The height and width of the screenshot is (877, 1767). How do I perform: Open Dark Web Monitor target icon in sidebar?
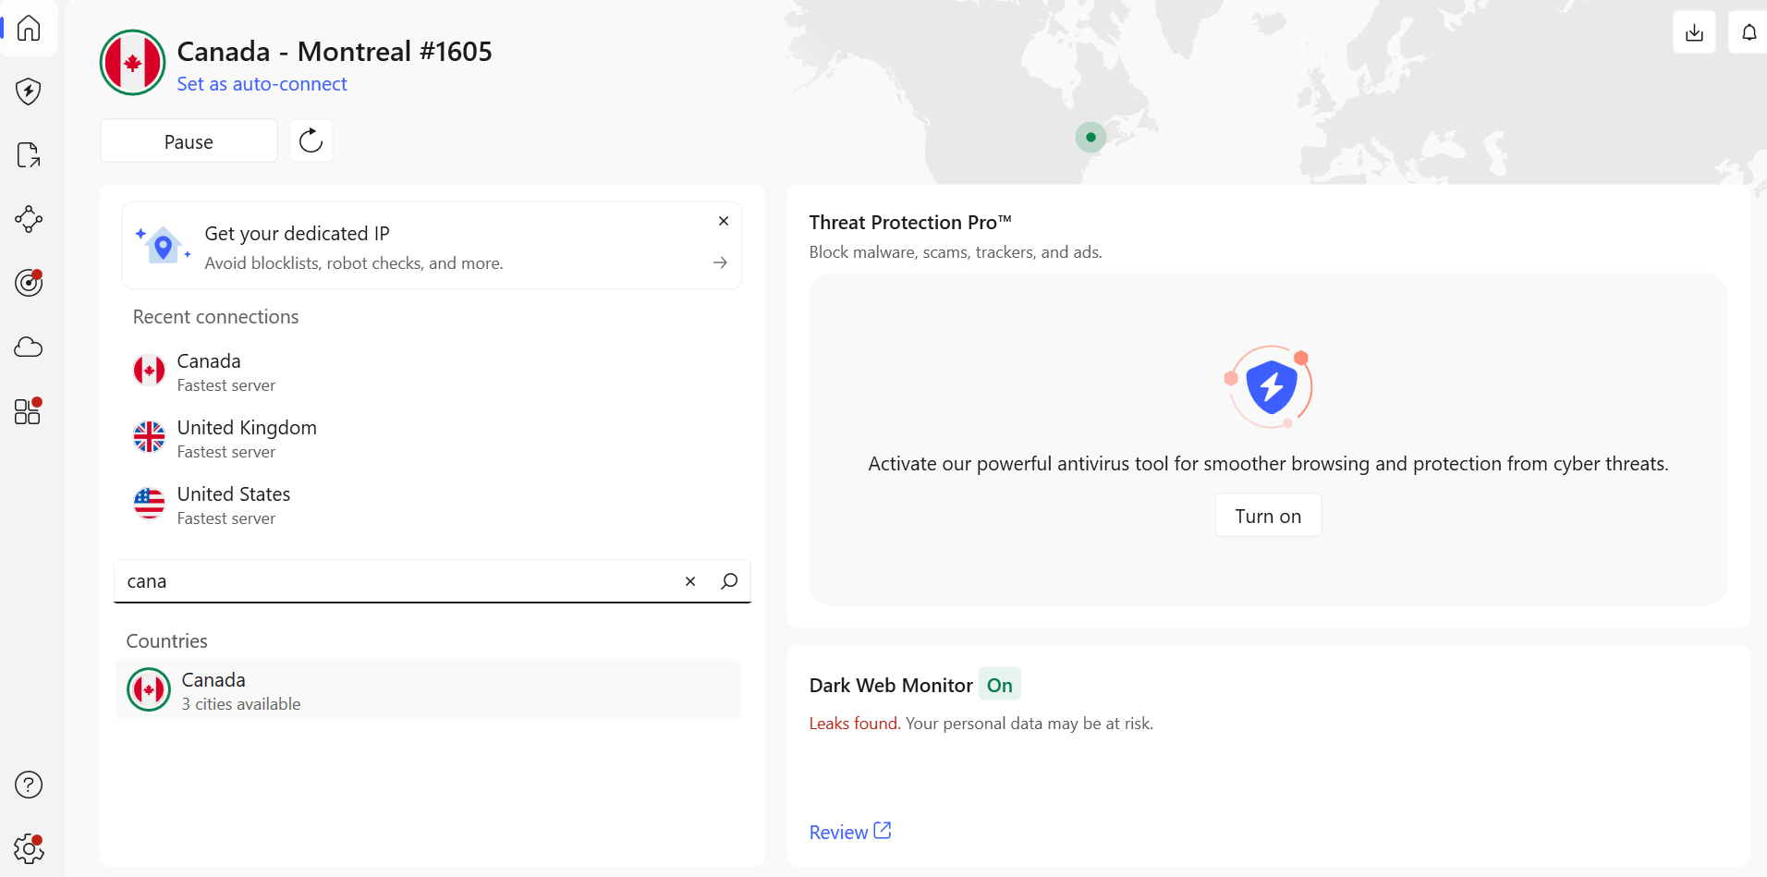click(x=29, y=283)
